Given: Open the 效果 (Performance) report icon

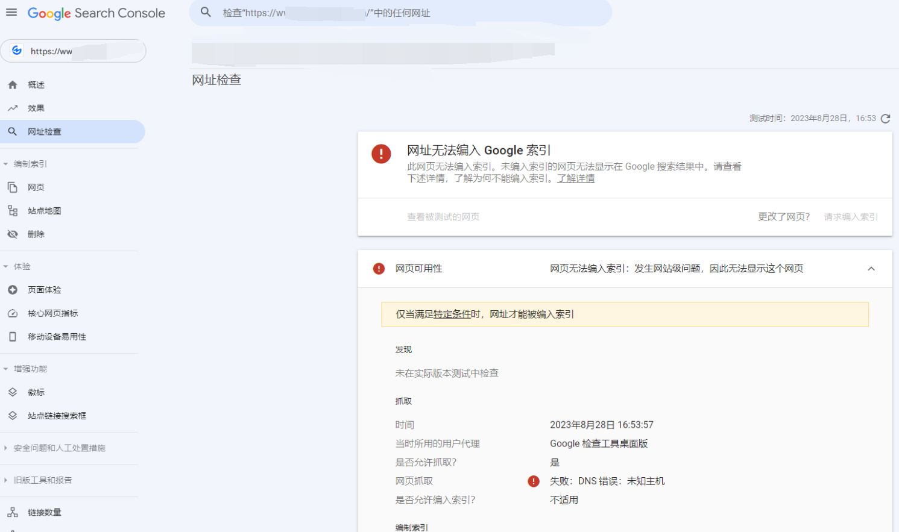Looking at the screenshot, I should (13, 108).
